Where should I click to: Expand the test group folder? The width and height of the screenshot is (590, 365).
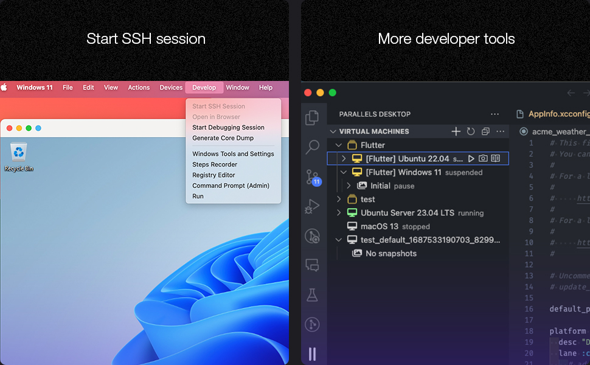tap(339, 200)
